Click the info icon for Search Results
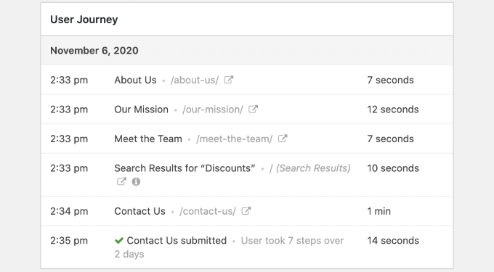The height and width of the screenshot is (272, 494). coord(136,181)
